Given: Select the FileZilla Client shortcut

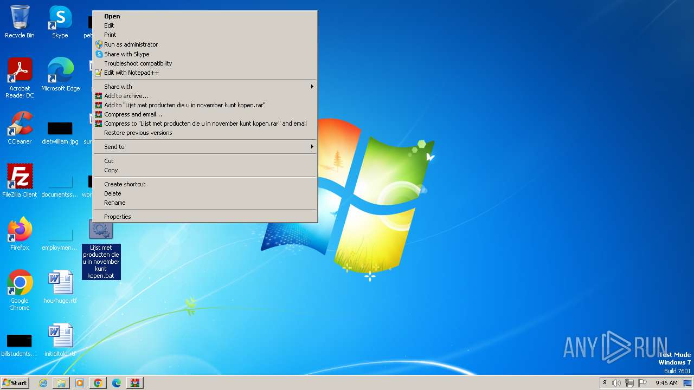Looking at the screenshot, I should coord(20,180).
